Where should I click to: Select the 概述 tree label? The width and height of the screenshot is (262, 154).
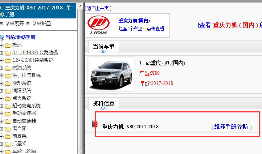coord(17,45)
